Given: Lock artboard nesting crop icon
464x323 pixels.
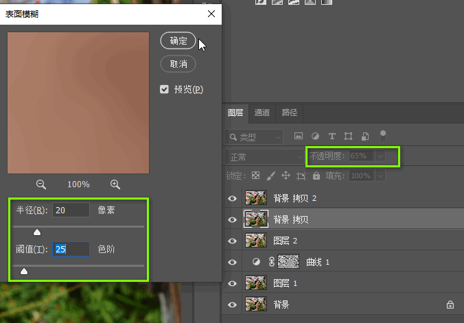Looking at the screenshot, I should click(x=301, y=176).
